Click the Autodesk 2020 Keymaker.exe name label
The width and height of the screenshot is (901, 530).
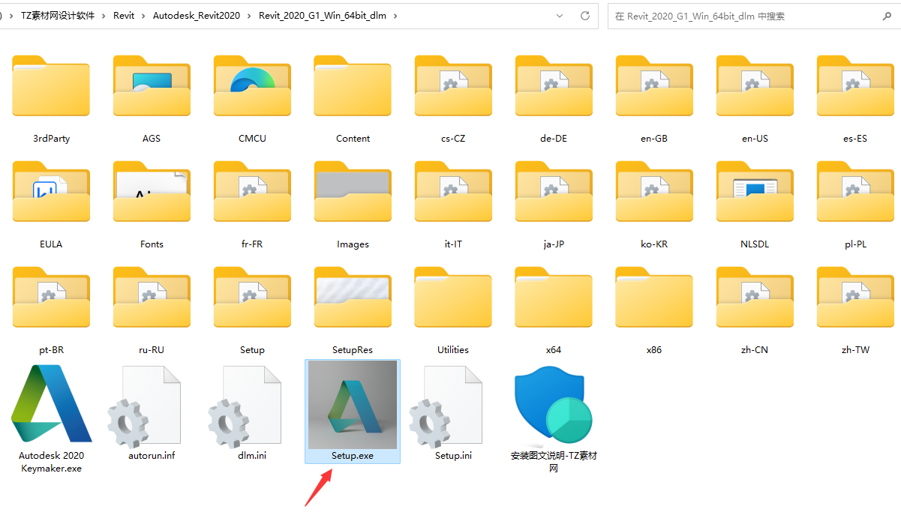coord(51,462)
